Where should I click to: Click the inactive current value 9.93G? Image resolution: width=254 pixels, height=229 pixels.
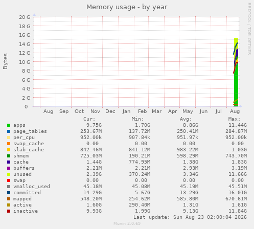coord(94,211)
